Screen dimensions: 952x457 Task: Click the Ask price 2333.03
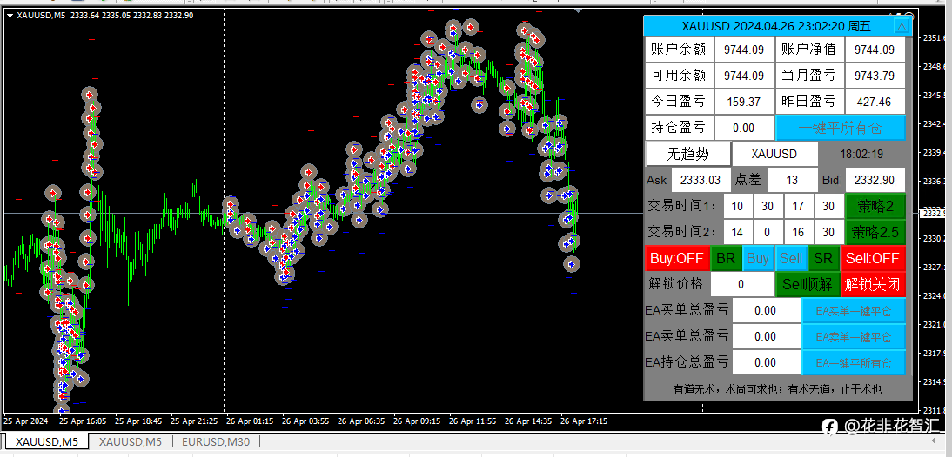(700, 180)
